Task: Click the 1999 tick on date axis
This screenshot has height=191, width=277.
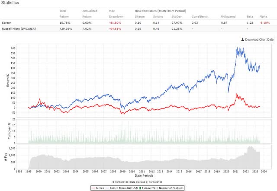Action: 29,172
